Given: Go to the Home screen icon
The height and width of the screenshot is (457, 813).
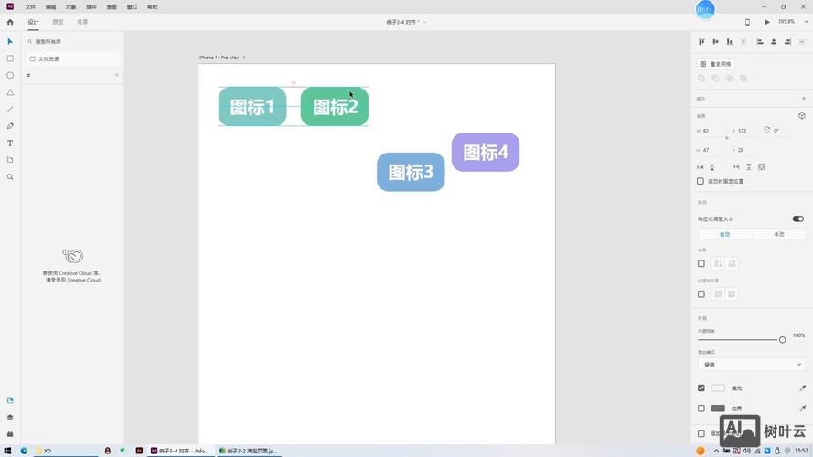Looking at the screenshot, I should tap(10, 22).
